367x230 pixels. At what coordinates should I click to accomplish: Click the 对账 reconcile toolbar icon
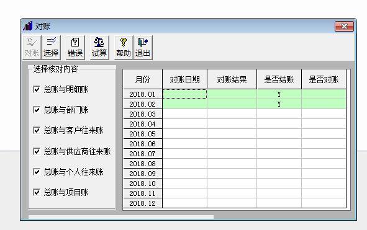[x=32, y=48]
